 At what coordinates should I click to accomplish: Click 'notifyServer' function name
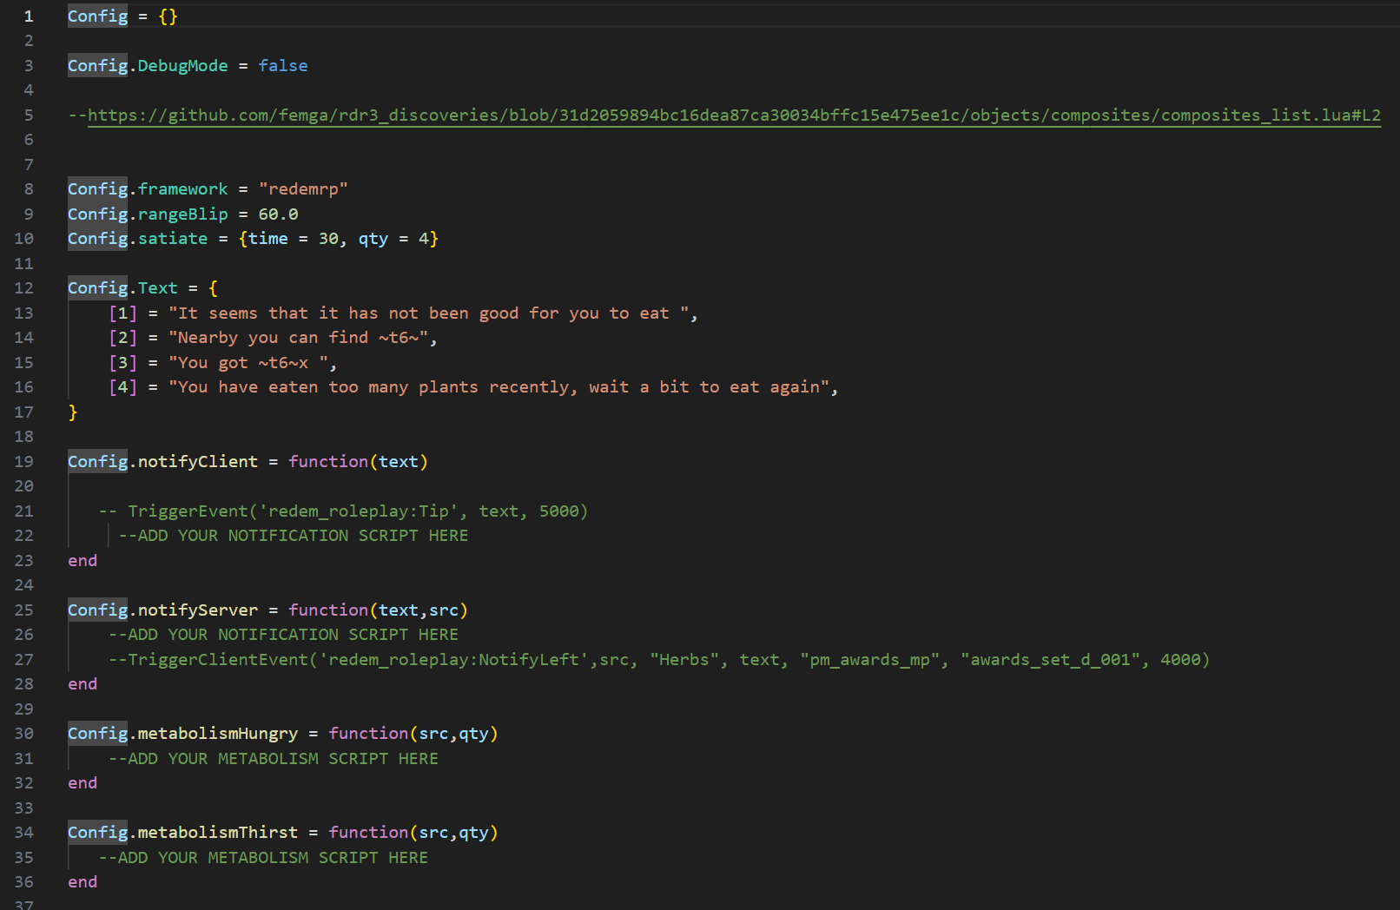[198, 610]
